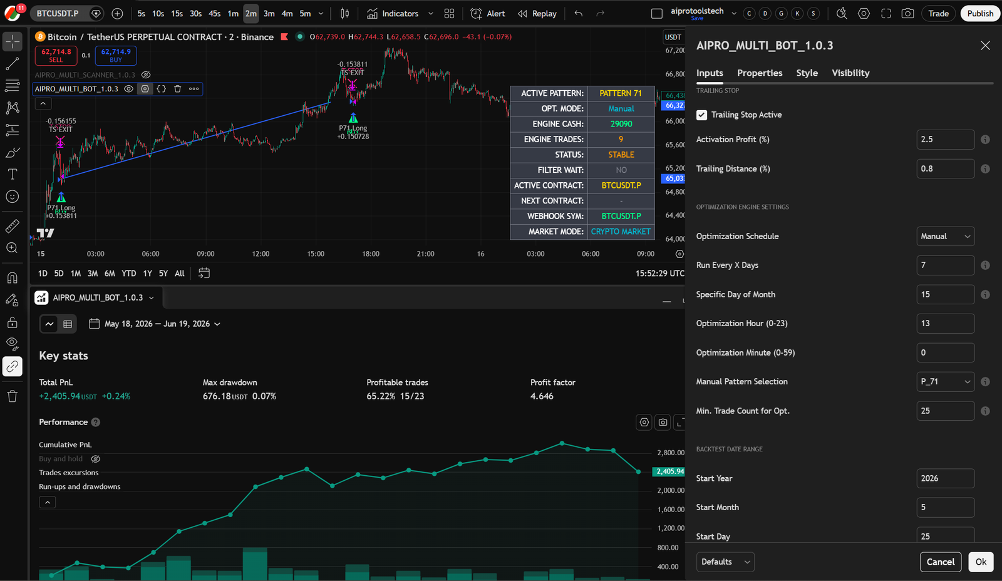Click the Ok button
The height and width of the screenshot is (581, 1002).
(x=981, y=562)
